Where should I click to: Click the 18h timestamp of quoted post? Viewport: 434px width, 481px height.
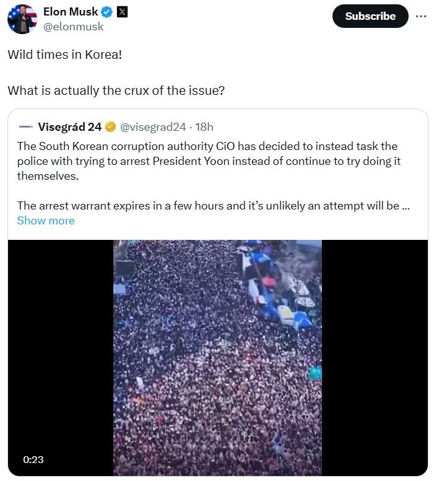204,127
